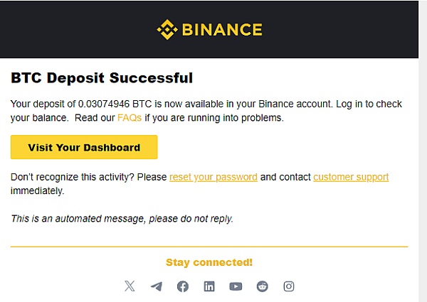Open the Instagram camera icon
427x302 pixels.
(289, 286)
